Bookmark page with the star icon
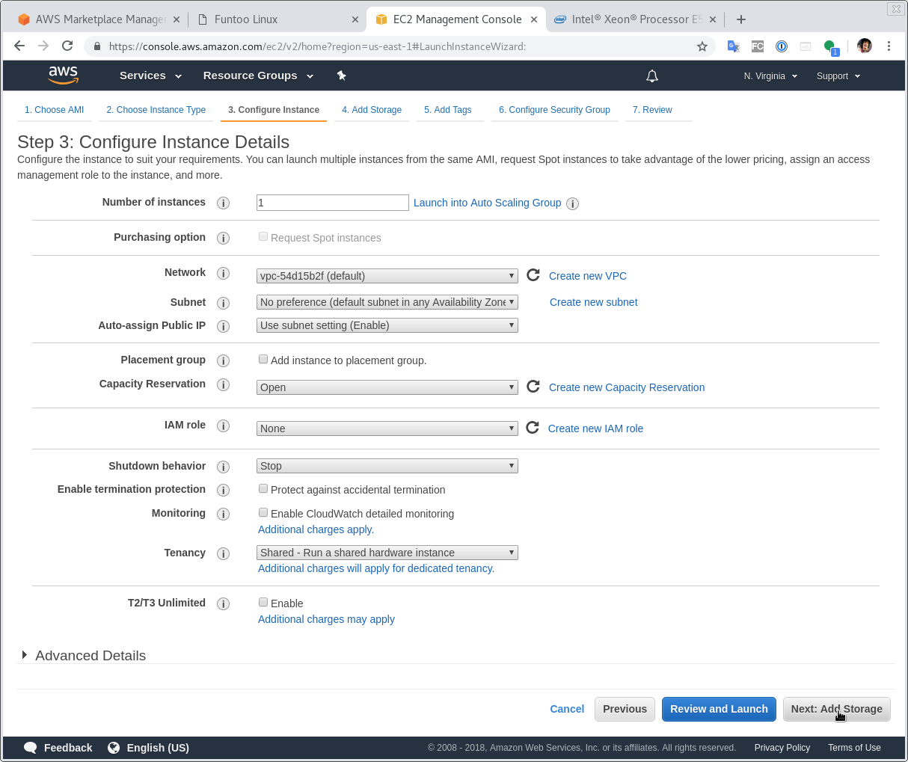Screen dimensions: 908x762 point(702,46)
